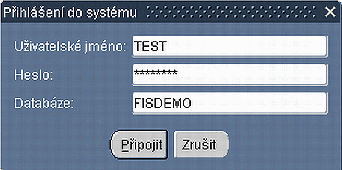Click empty space after the password asterisks
Viewport: 342px width, 170px height.
click(x=252, y=75)
